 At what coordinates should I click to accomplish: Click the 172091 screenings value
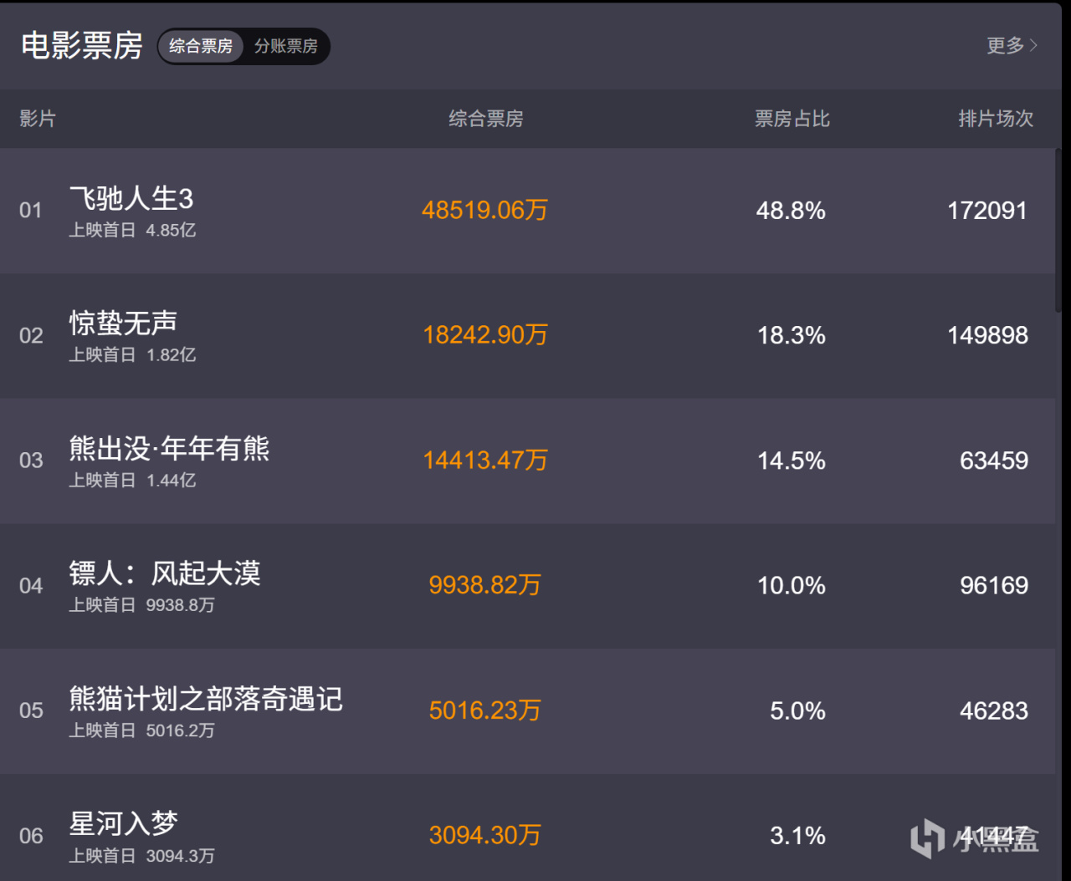click(x=986, y=211)
